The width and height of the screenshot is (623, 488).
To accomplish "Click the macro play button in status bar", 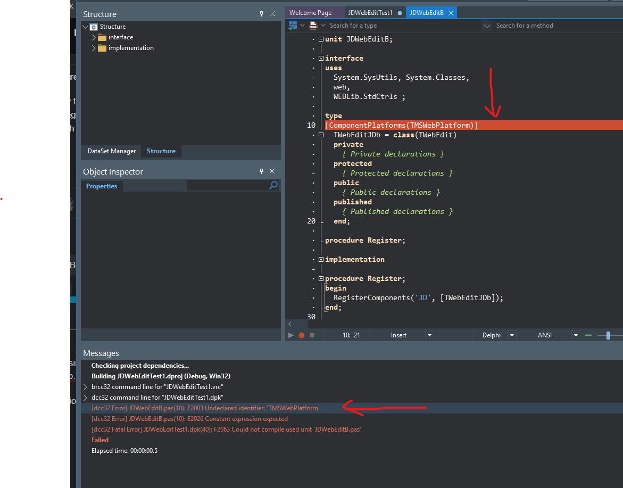I will point(291,335).
